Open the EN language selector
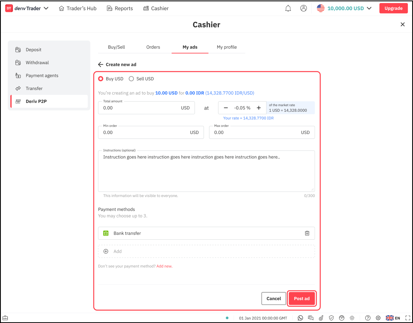 (393, 318)
